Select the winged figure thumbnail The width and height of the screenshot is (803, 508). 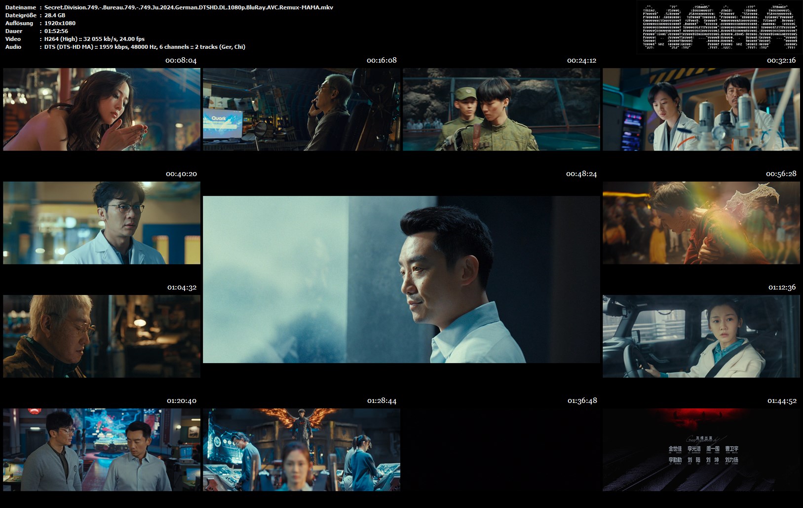302,450
